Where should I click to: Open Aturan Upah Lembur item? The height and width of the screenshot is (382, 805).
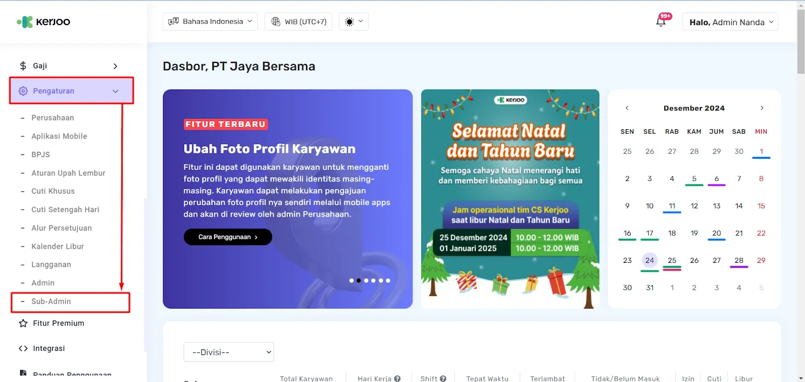pos(68,173)
